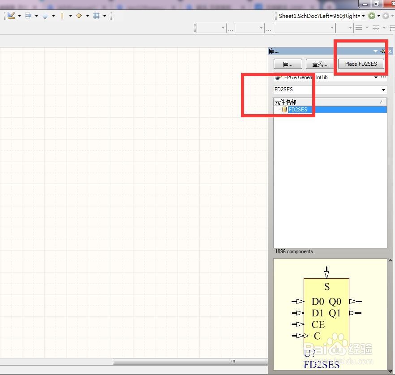Image resolution: width=395 pixels, height=375 pixels.
Task: Open the narrow fourth formatting combo box
Action: point(344,28)
